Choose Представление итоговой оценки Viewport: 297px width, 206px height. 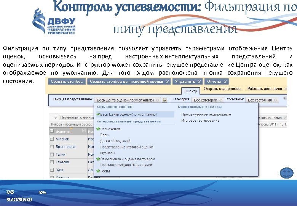coord(126,147)
